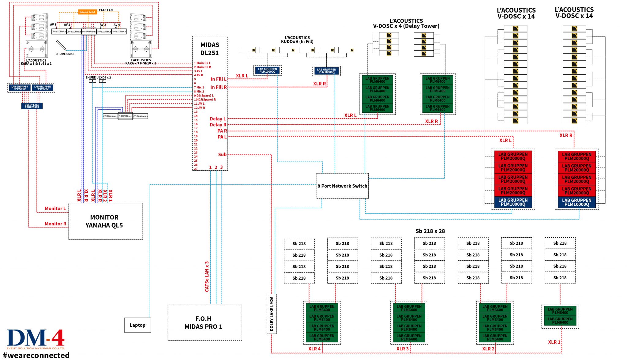
Task: Click the 8 Port Network Switch box
Action: (342, 186)
